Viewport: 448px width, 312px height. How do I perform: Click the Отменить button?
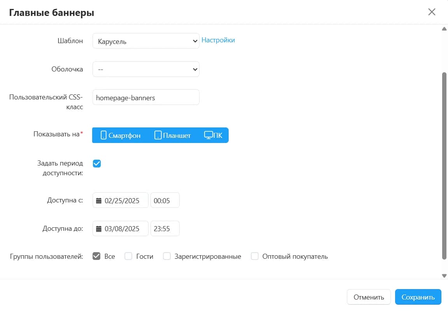click(369, 297)
